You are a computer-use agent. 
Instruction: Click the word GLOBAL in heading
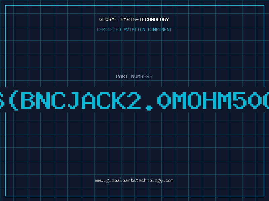tap(108, 19)
